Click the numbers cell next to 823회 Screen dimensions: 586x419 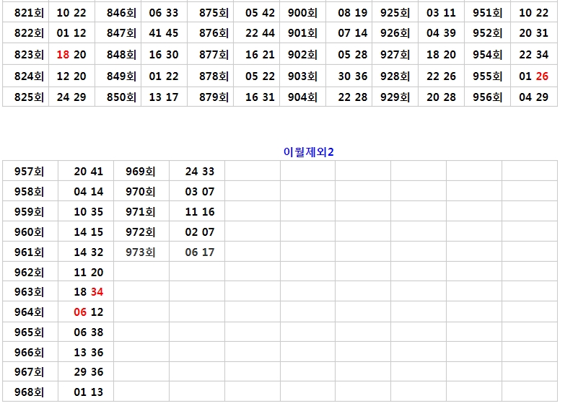71,55
